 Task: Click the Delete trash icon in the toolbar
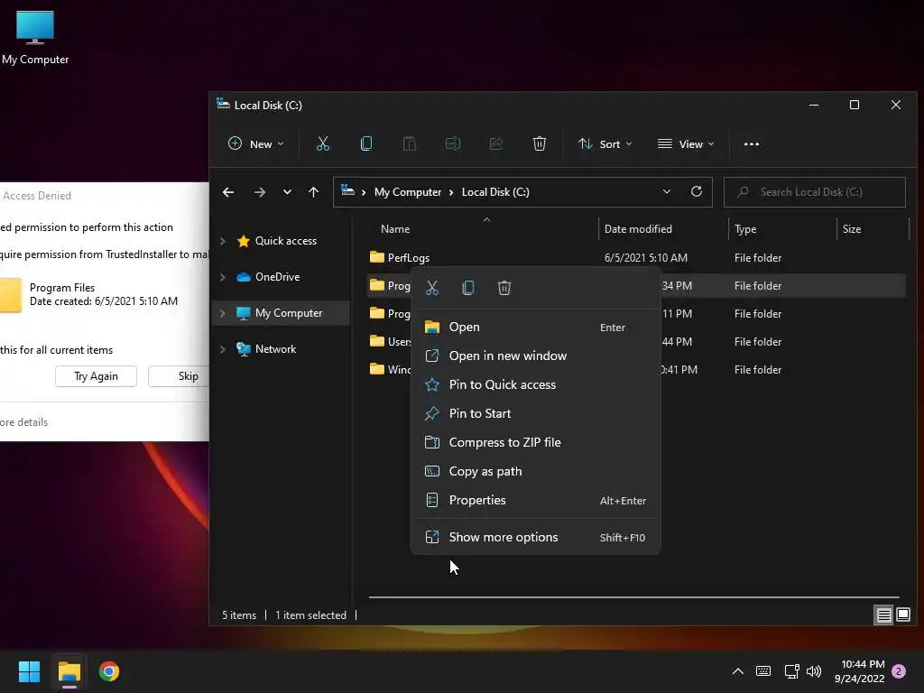tap(540, 143)
